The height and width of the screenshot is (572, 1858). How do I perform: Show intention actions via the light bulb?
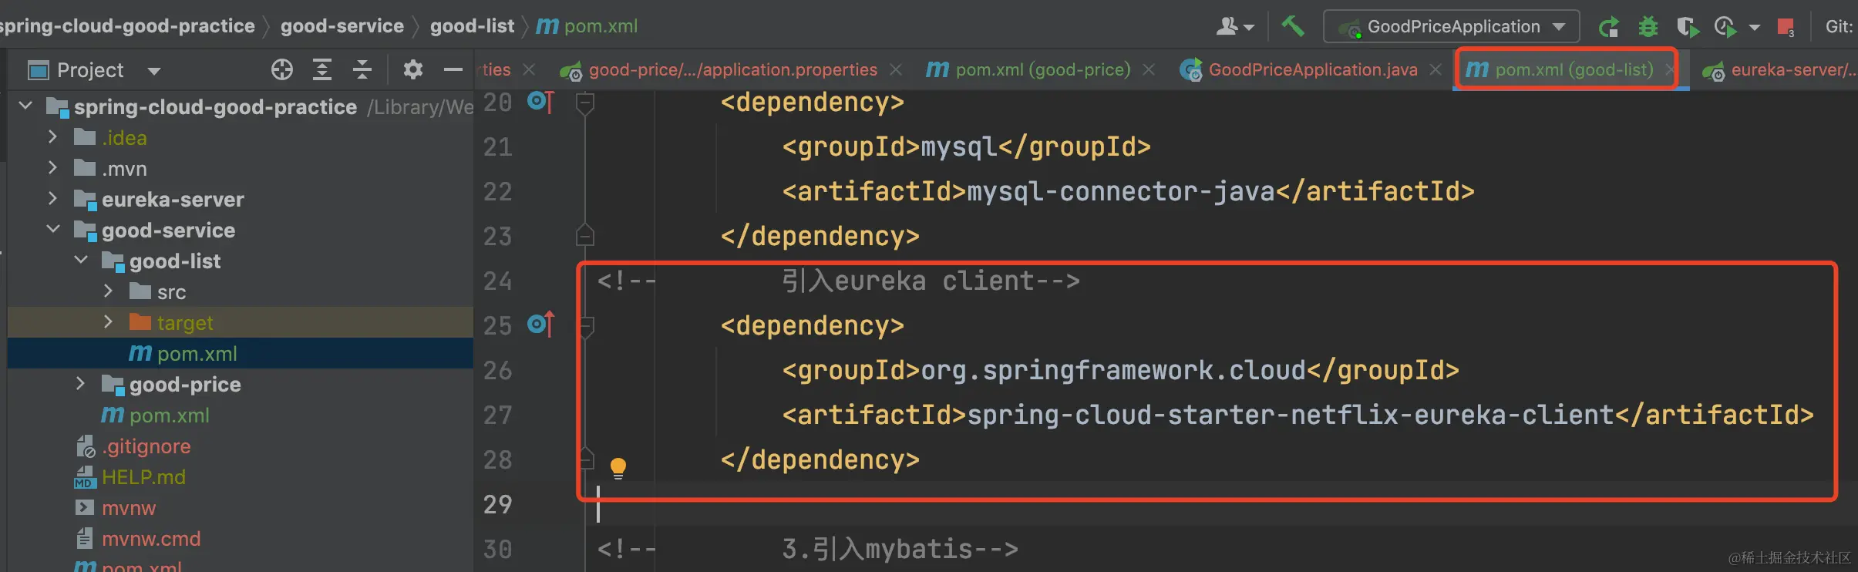click(x=618, y=467)
